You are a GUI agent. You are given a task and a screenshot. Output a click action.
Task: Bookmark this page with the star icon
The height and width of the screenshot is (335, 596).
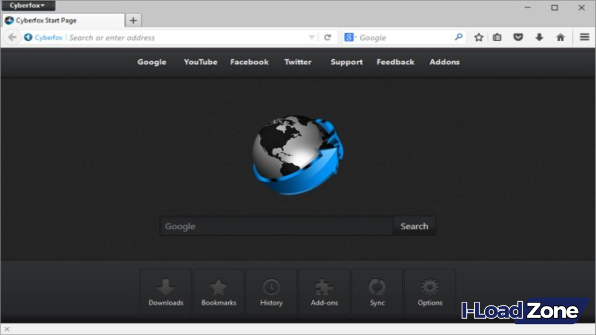coord(478,37)
